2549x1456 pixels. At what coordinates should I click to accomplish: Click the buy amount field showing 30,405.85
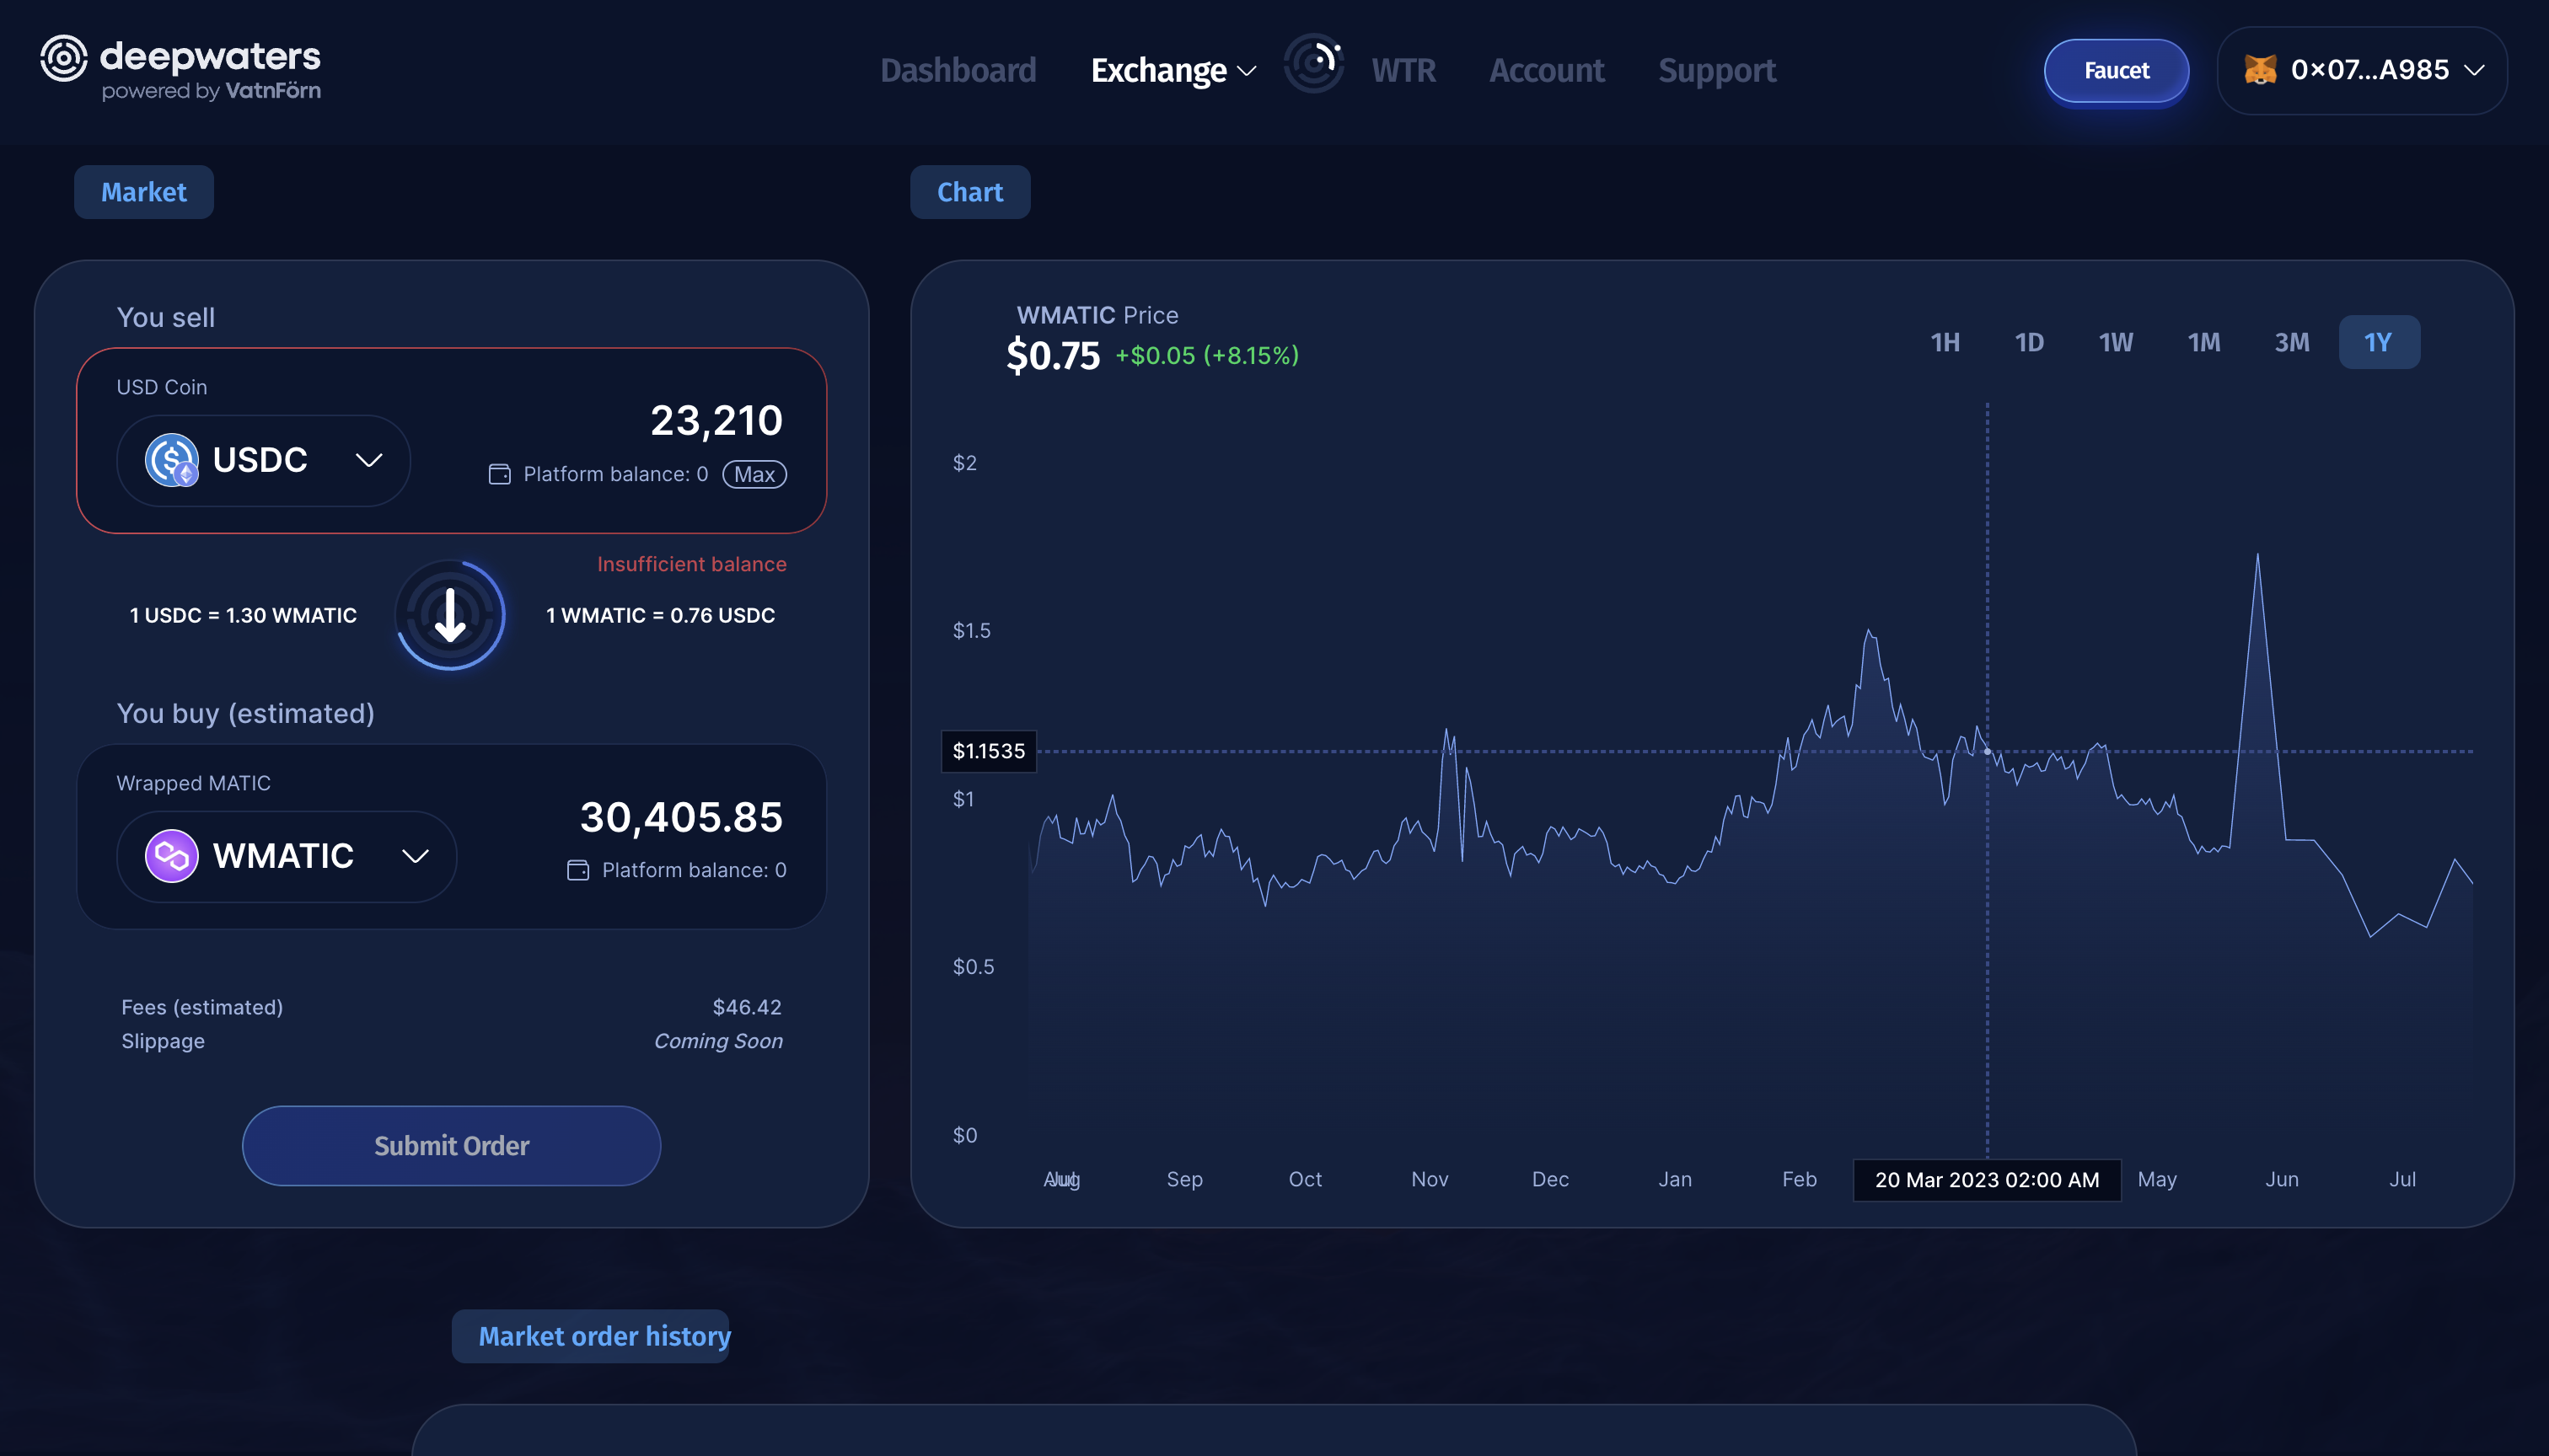[681, 817]
